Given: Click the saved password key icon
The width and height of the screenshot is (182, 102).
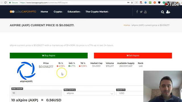Looking at the screenshot, I should (x=128, y=3).
